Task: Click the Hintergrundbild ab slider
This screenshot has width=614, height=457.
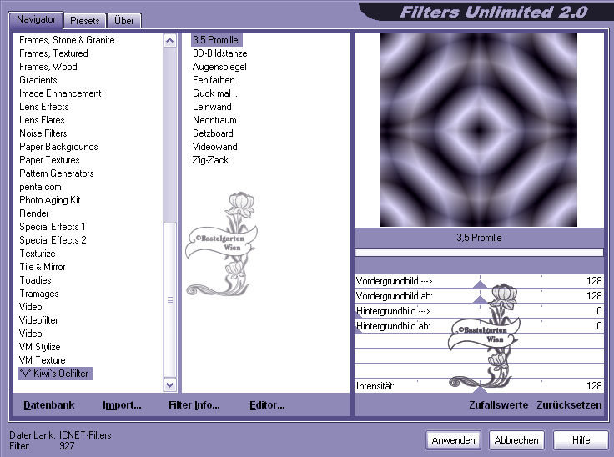Action: [479, 326]
